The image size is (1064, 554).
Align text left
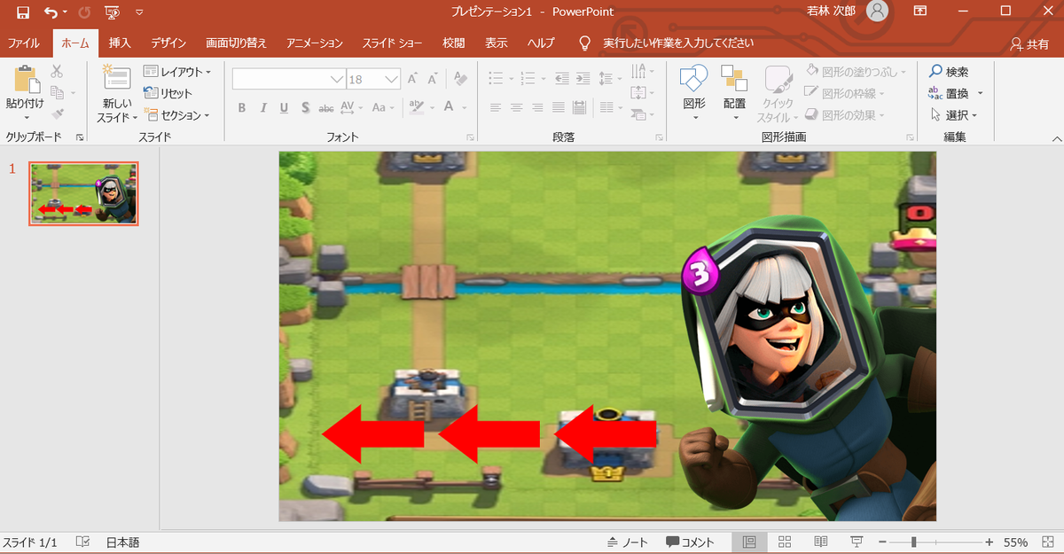pos(497,107)
